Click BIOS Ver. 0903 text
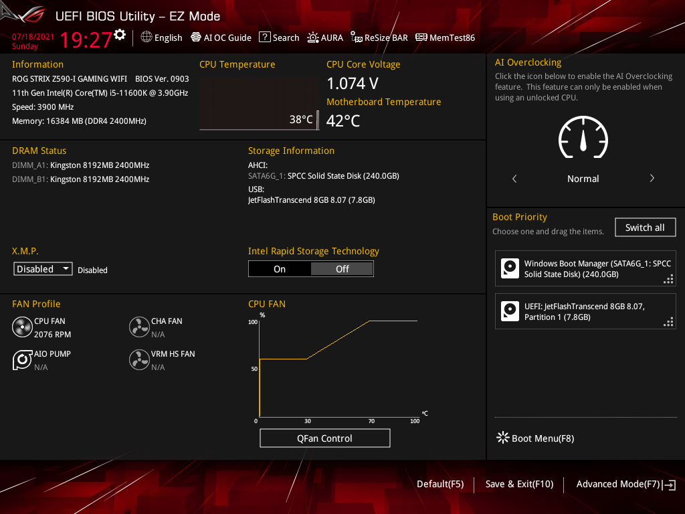685x514 pixels. [x=162, y=79]
